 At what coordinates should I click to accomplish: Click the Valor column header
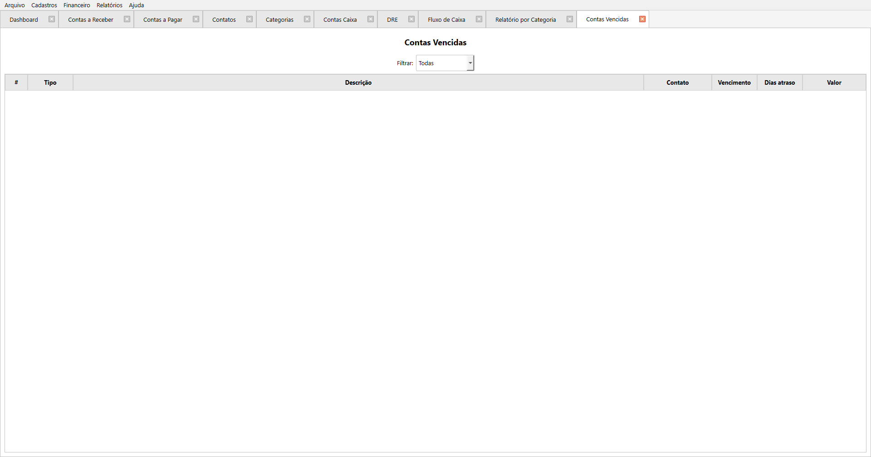834,83
